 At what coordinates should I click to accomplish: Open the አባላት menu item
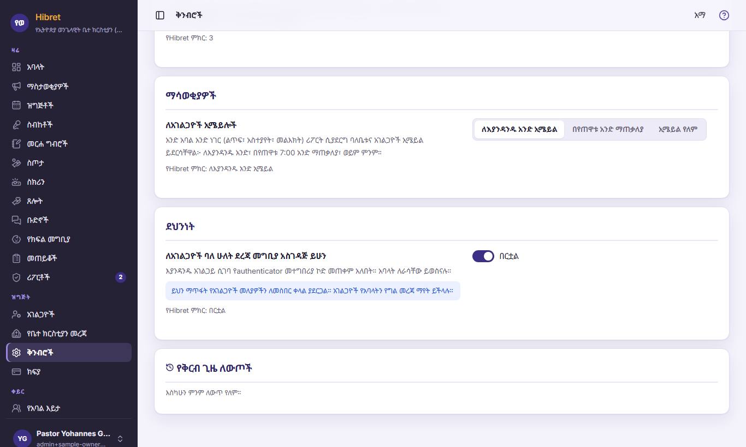[69, 67]
